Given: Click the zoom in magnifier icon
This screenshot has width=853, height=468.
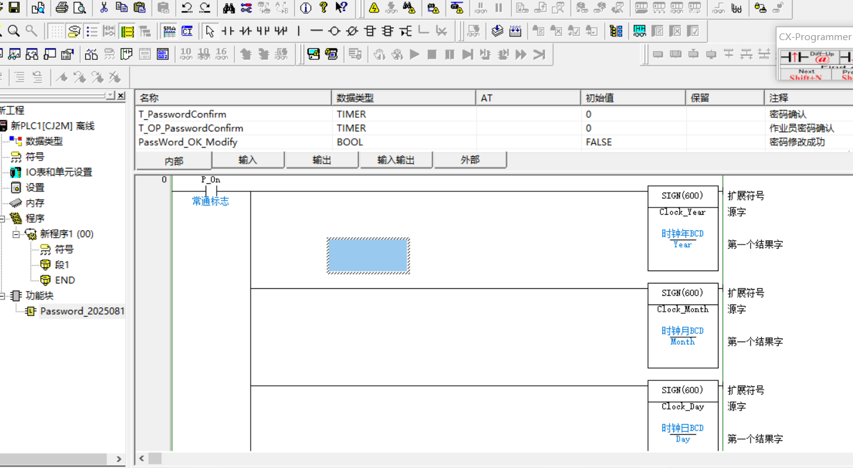Looking at the screenshot, I should pos(14,31).
